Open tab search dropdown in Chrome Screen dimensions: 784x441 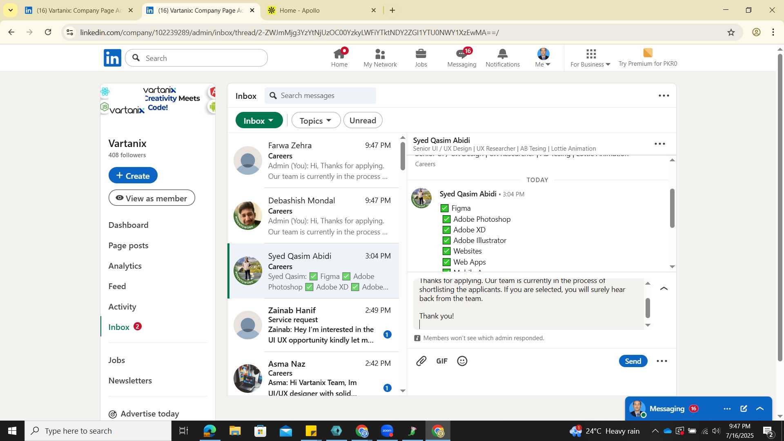(x=10, y=10)
